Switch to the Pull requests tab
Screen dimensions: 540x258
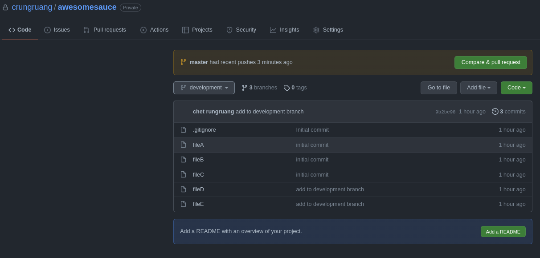coord(105,30)
